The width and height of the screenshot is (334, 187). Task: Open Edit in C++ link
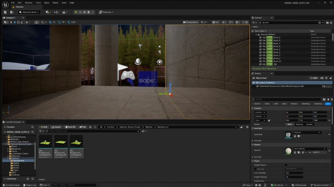[327, 86]
